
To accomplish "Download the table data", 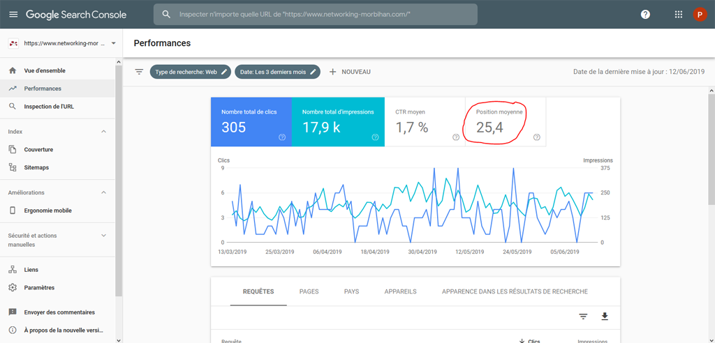I will point(605,317).
